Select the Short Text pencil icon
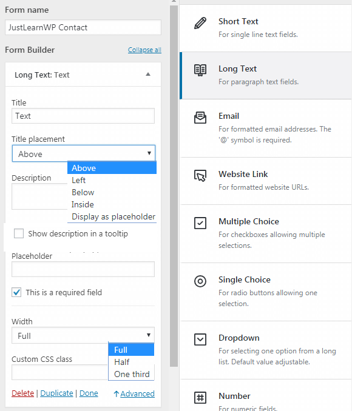 pyautogui.click(x=200, y=23)
